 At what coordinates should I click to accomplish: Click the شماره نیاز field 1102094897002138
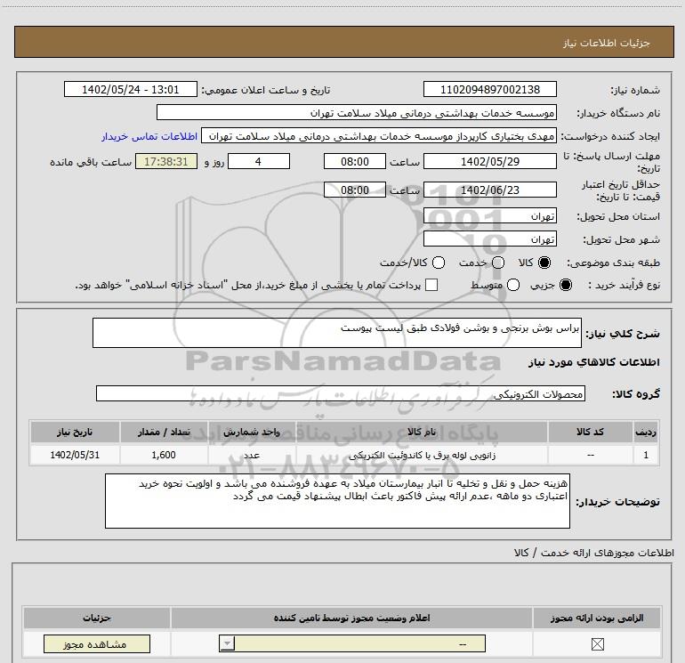(489, 90)
